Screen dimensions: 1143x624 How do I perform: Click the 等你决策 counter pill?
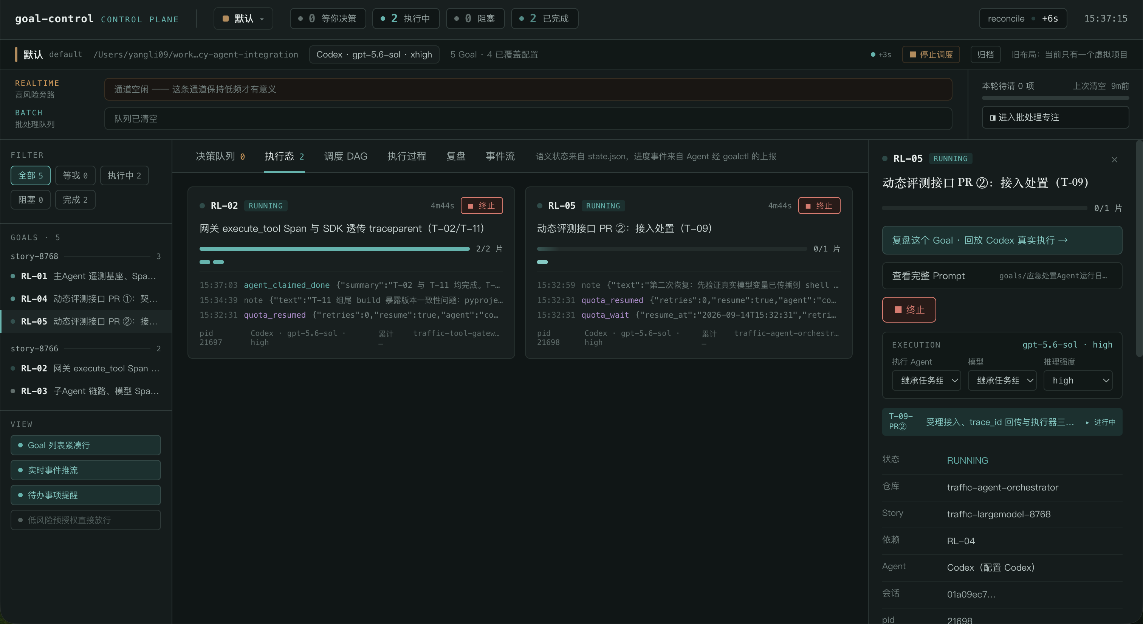tap(327, 19)
